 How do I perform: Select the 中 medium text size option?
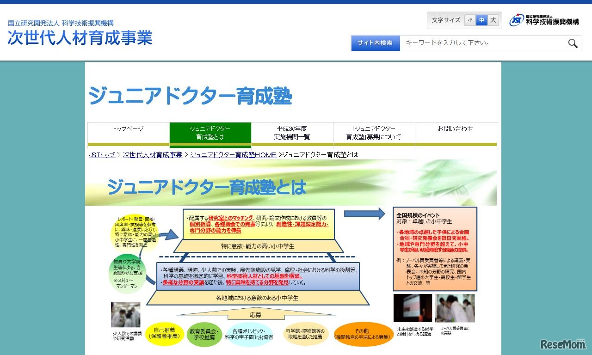tap(481, 20)
